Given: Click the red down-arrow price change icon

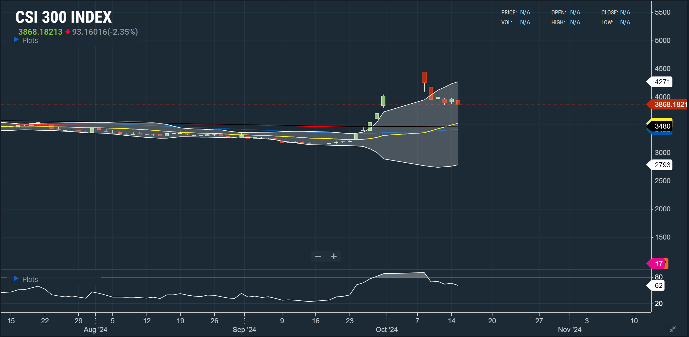Looking at the screenshot, I should (x=68, y=32).
